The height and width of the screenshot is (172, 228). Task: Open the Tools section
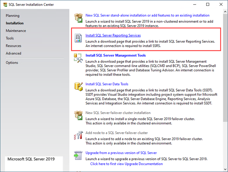pos(10,38)
